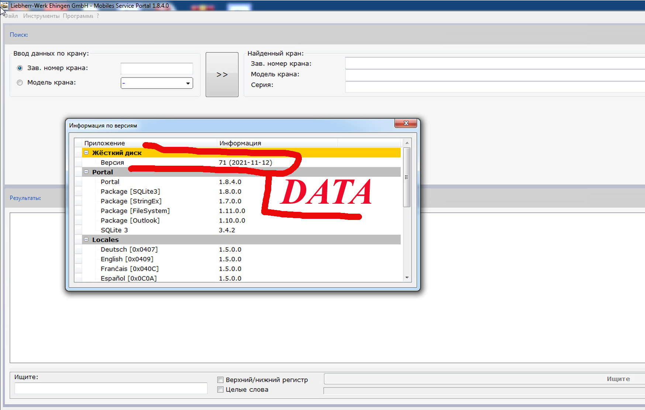Screen dimensions: 645x410
Task: Select the Модель крана radio button
Action: click(x=20, y=83)
